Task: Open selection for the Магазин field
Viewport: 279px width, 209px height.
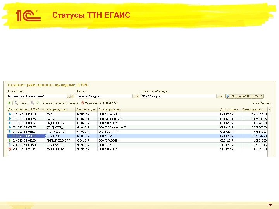Action: pyautogui.click(x=134, y=96)
